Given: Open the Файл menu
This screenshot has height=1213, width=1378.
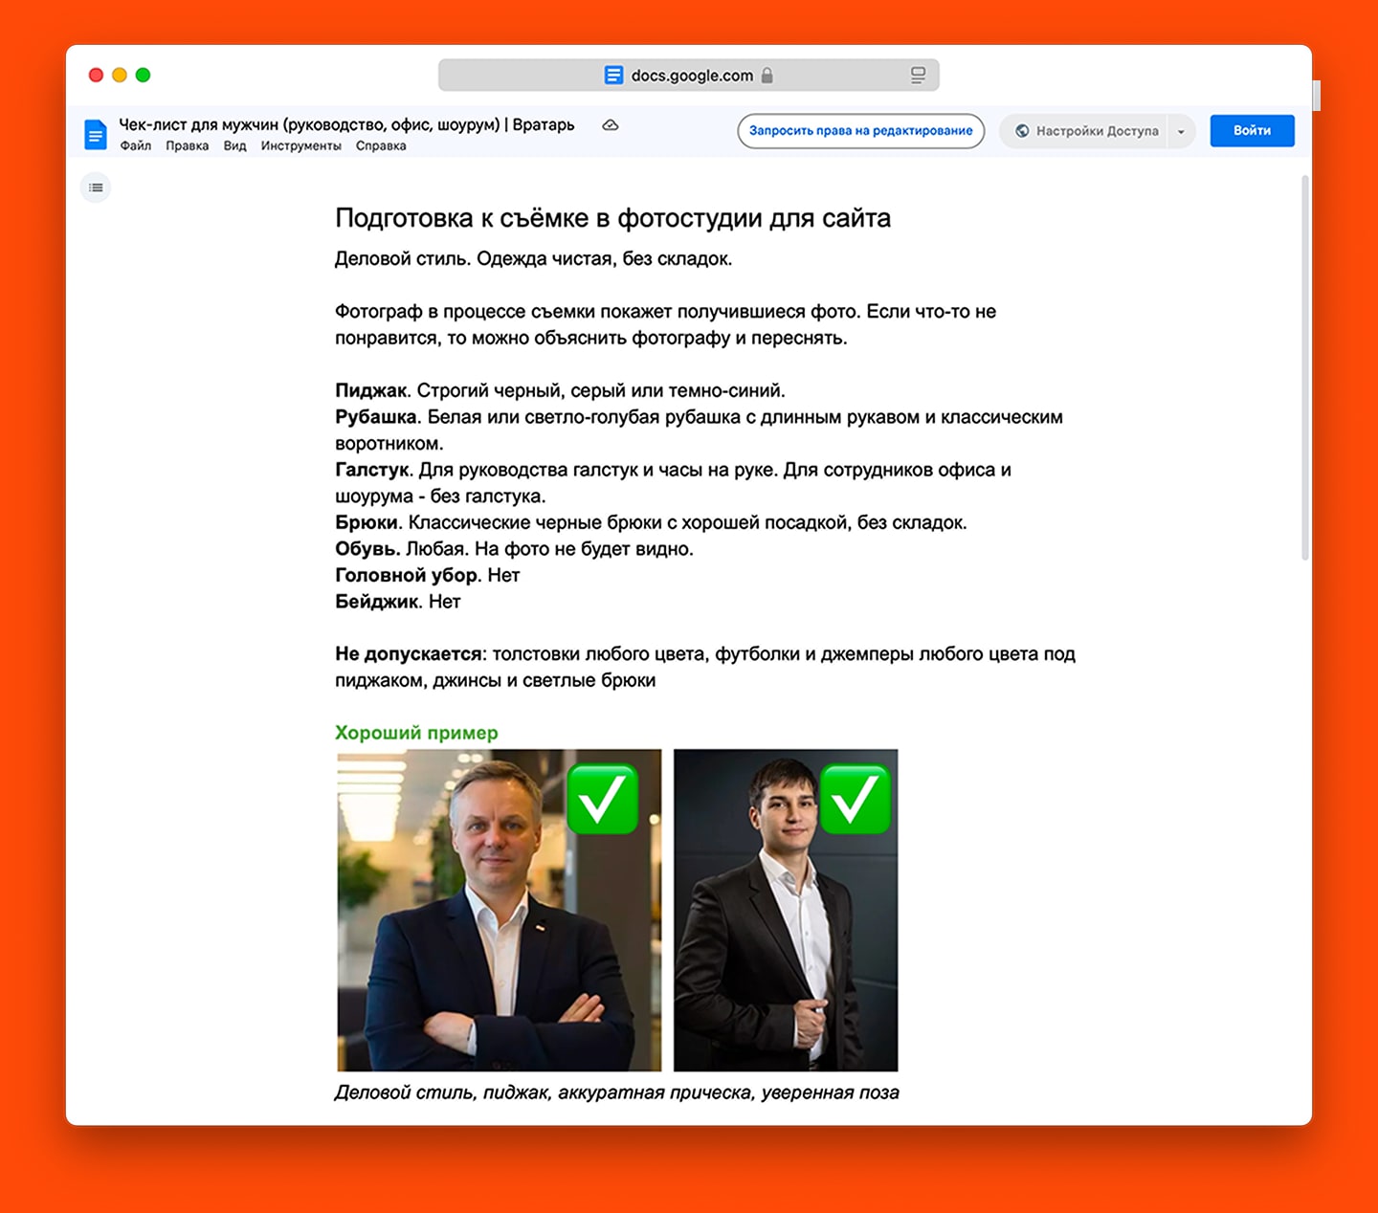Looking at the screenshot, I should (x=135, y=146).
